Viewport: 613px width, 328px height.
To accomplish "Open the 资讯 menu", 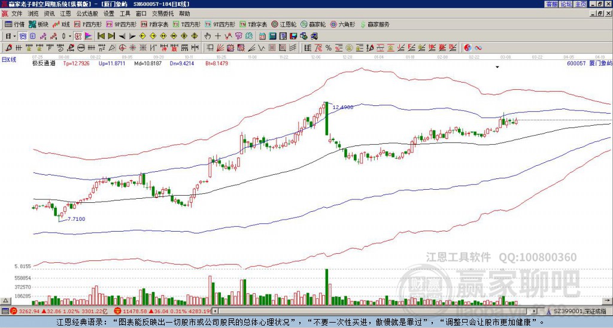I will [49, 14].
